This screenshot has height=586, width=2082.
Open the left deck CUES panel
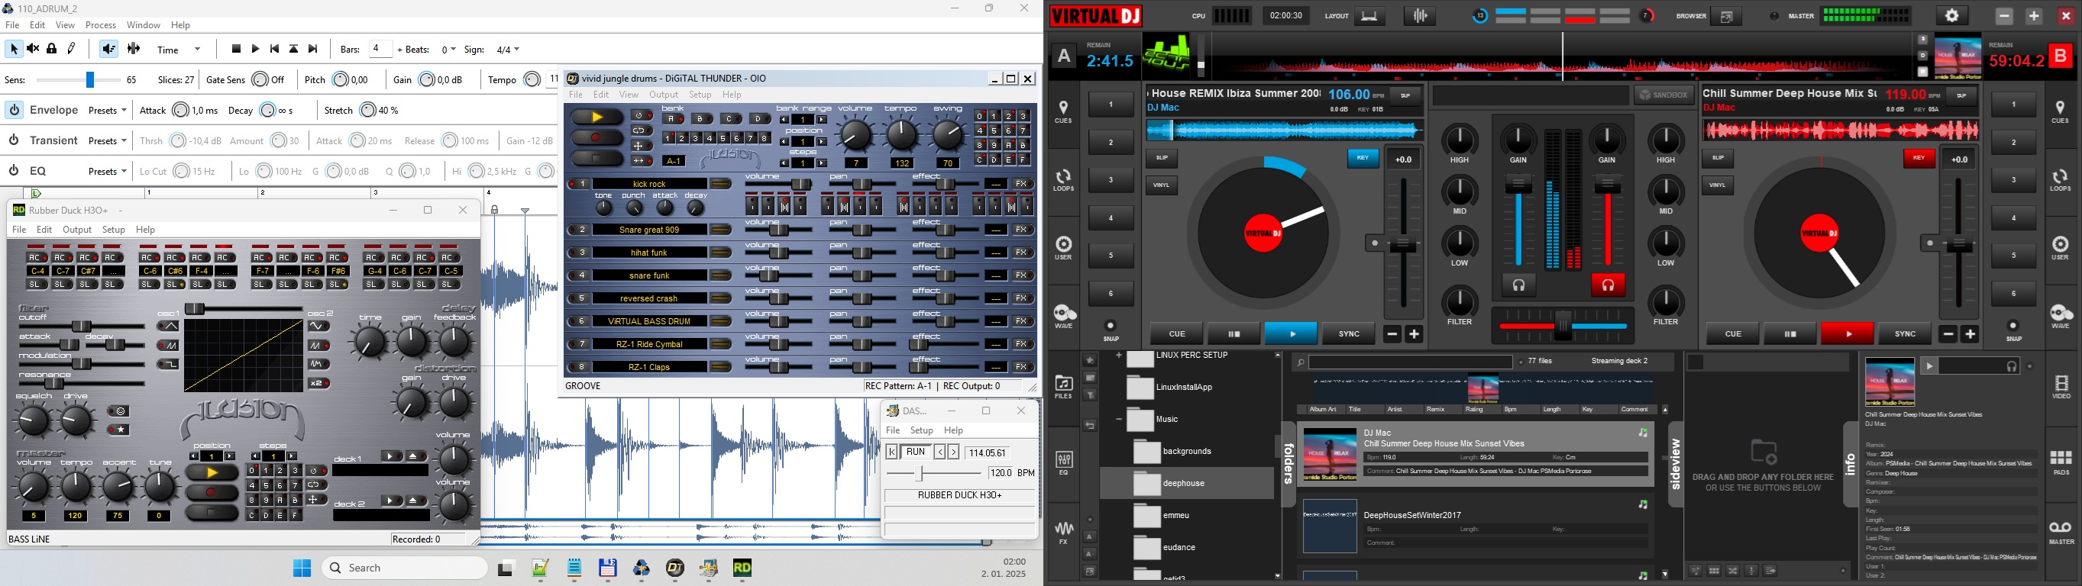[x=1064, y=112]
